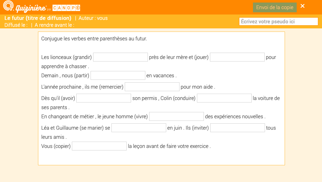Focus the pseudo input field
Image resolution: width=322 pixels, height=182 pixels.
[x=278, y=21]
